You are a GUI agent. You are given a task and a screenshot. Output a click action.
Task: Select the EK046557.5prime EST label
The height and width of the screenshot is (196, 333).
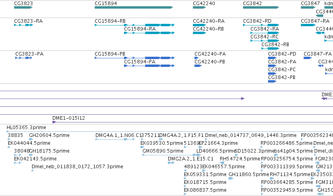tap(223, 167)
